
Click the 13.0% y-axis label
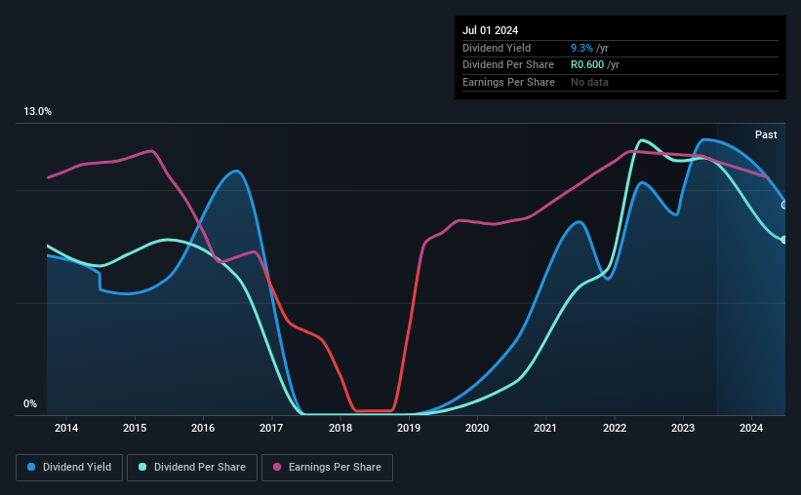pyautogui.click(x=37, y=112)
